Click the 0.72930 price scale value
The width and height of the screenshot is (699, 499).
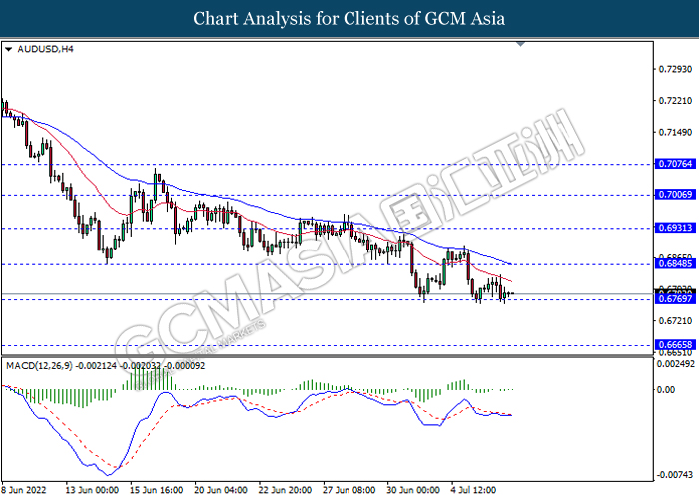675,69
